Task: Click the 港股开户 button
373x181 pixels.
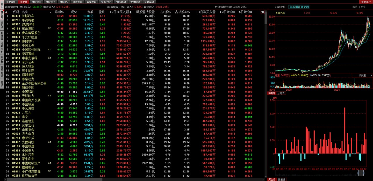Action: pos(366,2)
